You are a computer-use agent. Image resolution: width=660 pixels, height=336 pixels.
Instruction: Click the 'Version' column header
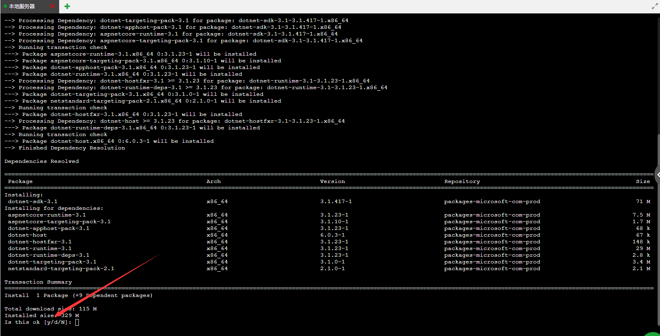coord(332,181)
